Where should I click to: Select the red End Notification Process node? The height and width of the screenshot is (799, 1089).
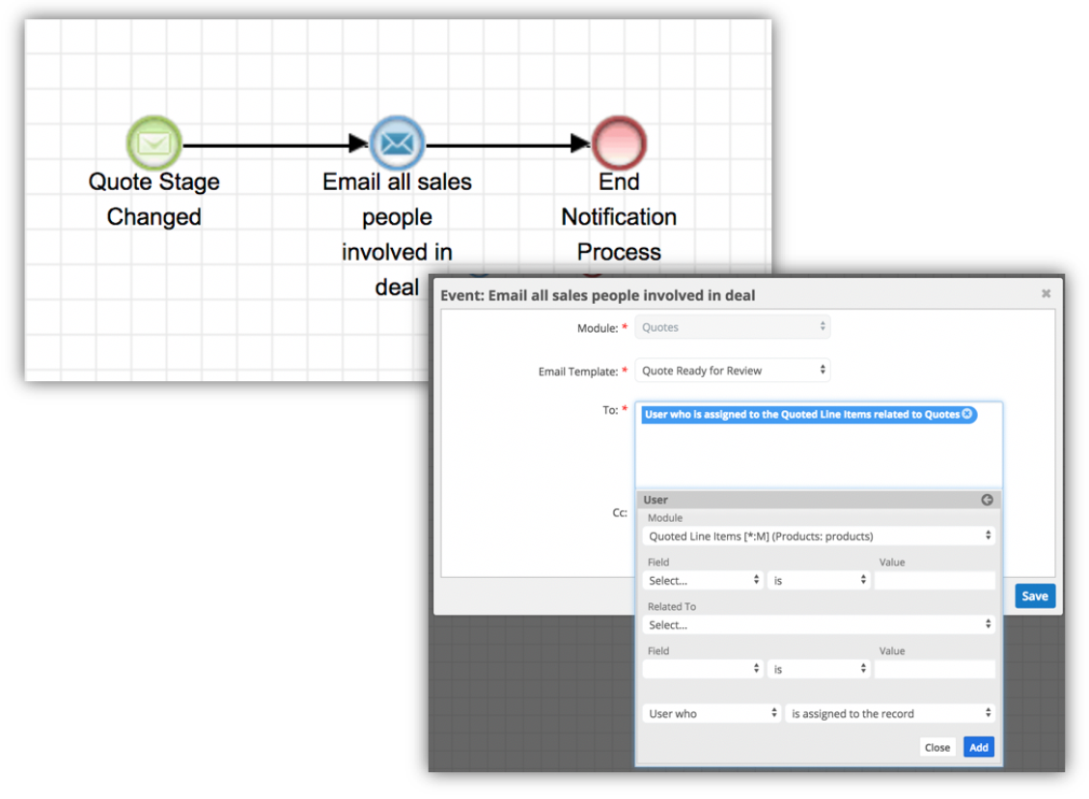point(618,143)
